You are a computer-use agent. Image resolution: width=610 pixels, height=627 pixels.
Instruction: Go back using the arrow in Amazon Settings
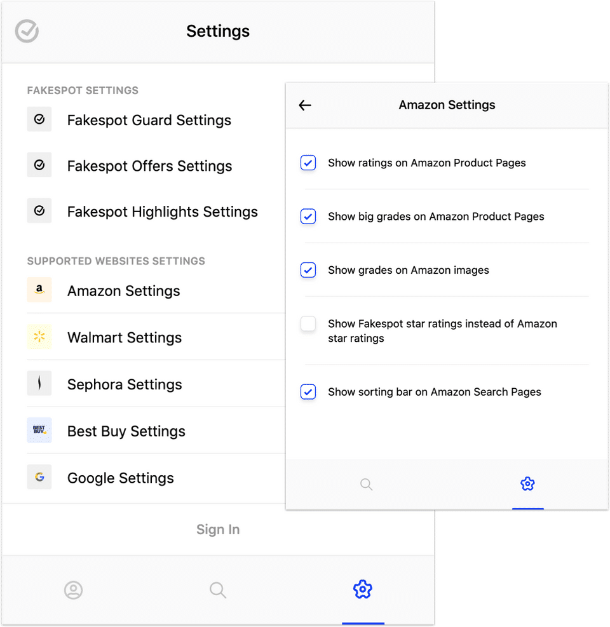tap(305, 105)
